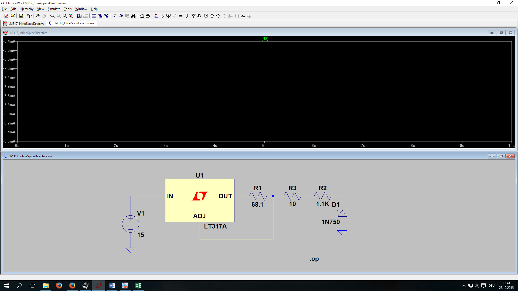Open the Hierarchy menu
The image size is (518, 291).
click(x=26, y=9)
